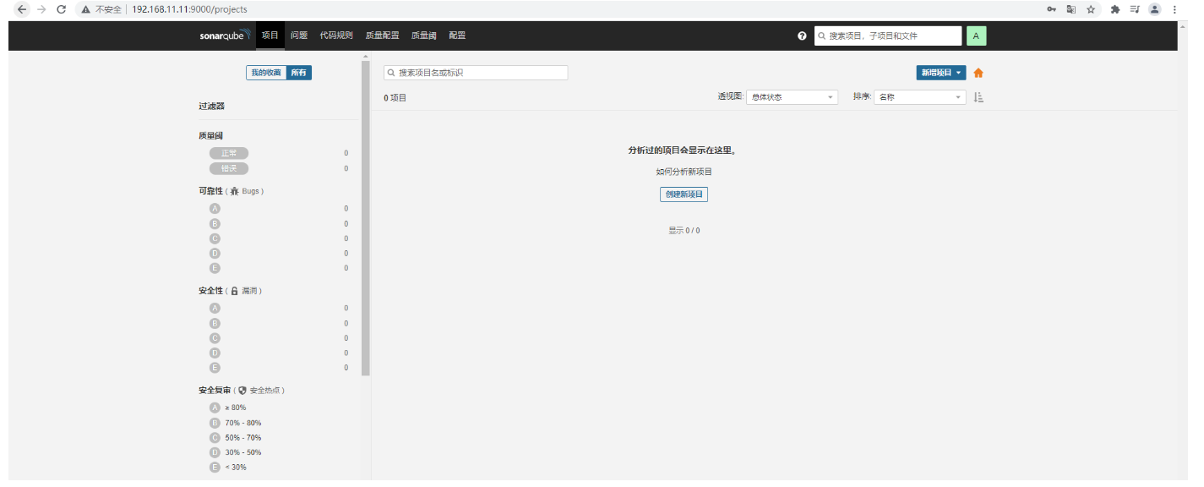The height and width of the screenshot is (487, 1204).
Task: Click the 0 项目 count text
Action: (395, 98)
